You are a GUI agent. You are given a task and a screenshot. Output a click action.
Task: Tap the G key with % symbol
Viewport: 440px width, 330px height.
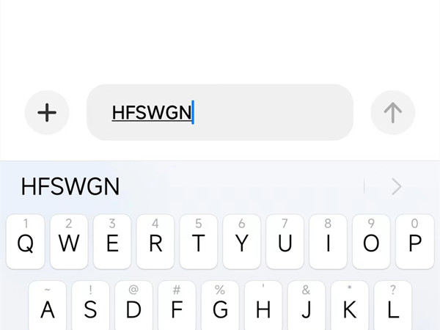[220, 305]
